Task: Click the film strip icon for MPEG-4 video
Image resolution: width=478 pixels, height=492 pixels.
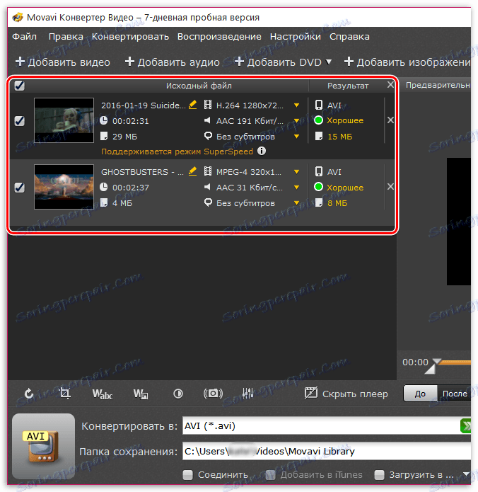Action: click(x=207, y=171)
